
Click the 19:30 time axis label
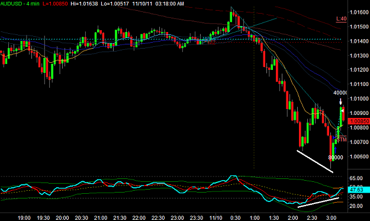tap(43, 217)
